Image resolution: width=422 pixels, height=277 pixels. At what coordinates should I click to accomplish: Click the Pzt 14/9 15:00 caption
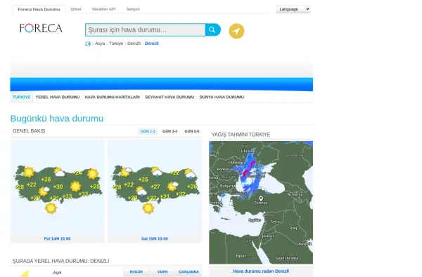tap(58, 238)
